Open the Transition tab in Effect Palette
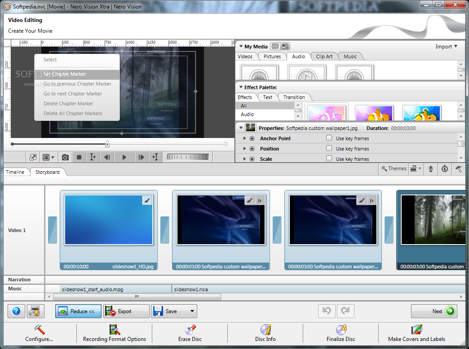469x349 pixels. [294, 97]
